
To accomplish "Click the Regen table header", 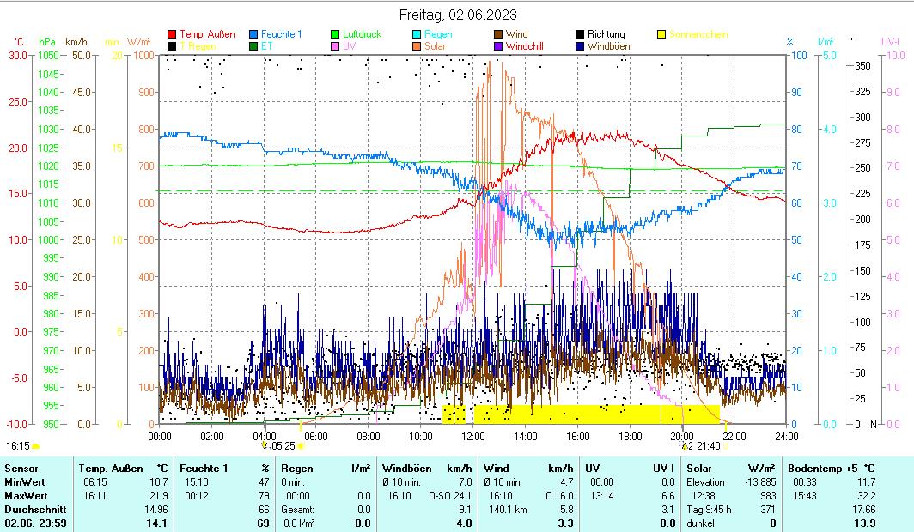I will pyautogui.click(x=296, y=469).
